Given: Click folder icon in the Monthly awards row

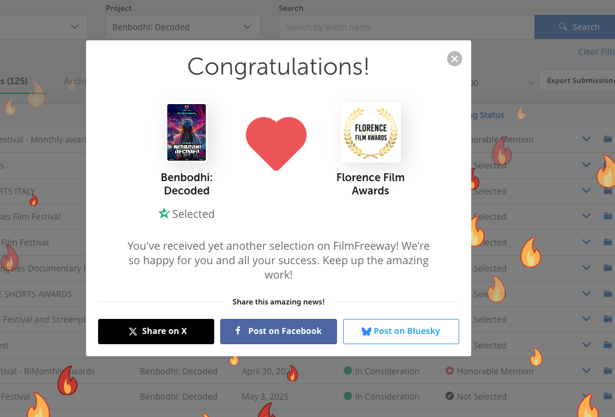Looking at the screenshot, I should 607,140.
